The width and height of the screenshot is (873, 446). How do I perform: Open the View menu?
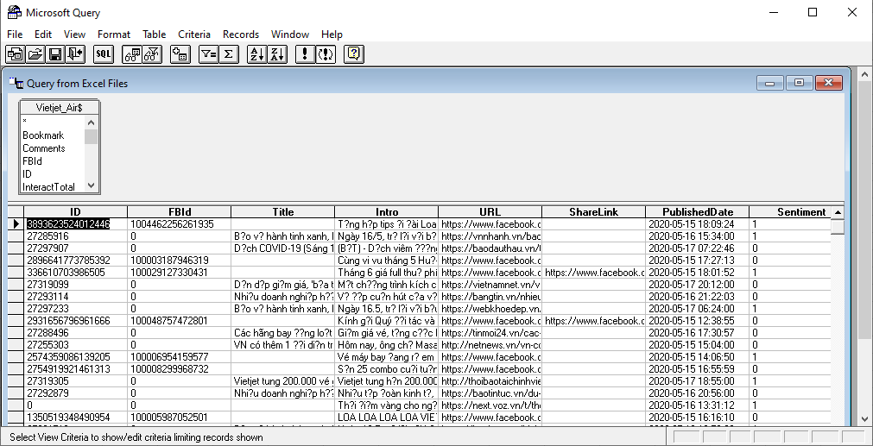click(x=74, y=35)
